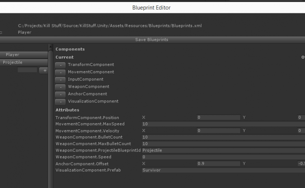Select the Player blueprint in list
This screenshot has width=305, height=188.
pos(24,55)
